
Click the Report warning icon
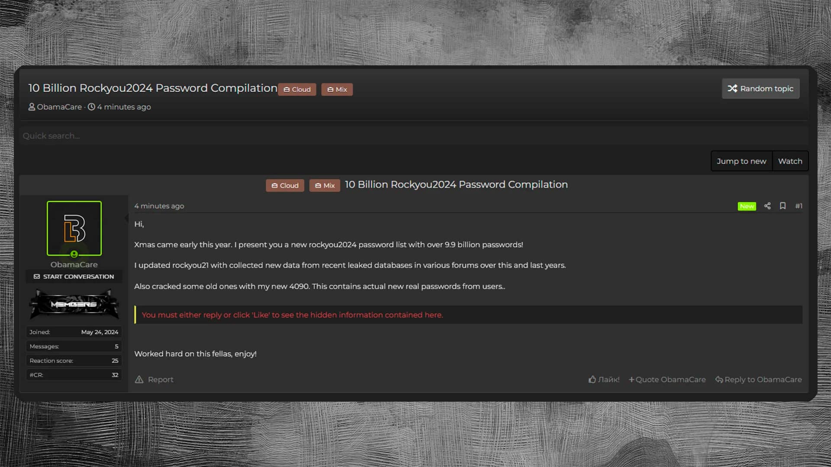click(x=139, y=379)
